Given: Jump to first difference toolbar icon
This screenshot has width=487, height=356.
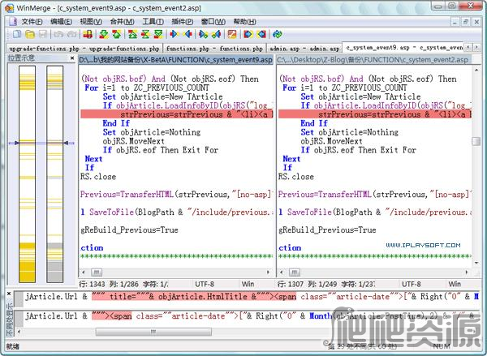Looking at the screenshot, I should [131, 35].
